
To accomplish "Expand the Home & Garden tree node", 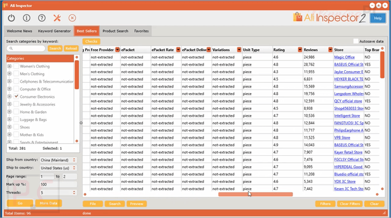I will pyautogui.click(x=9, y=112).
